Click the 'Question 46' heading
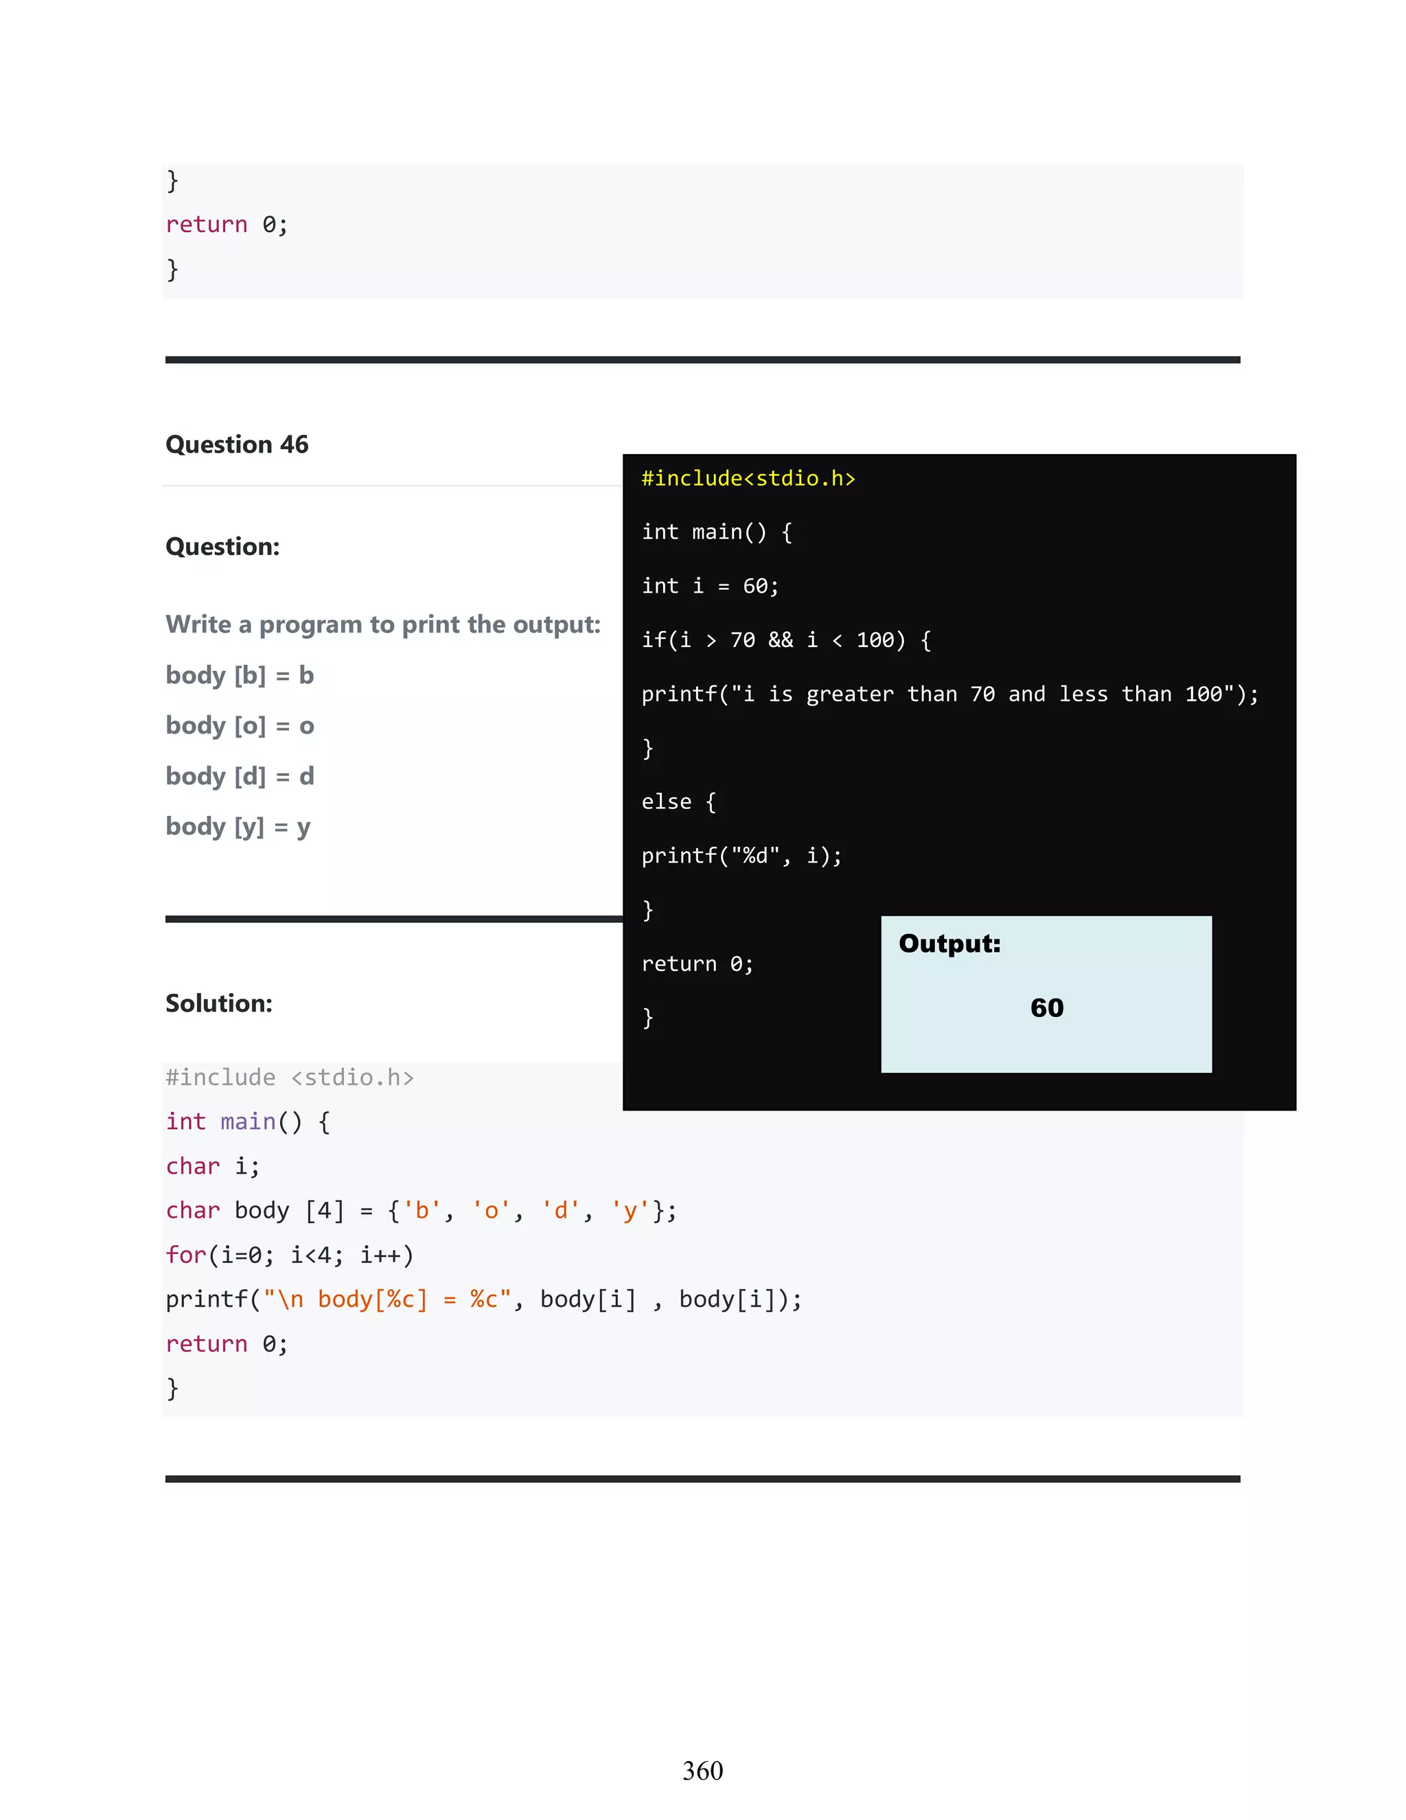1406x1820 pixels. click(x=237, y=444)
